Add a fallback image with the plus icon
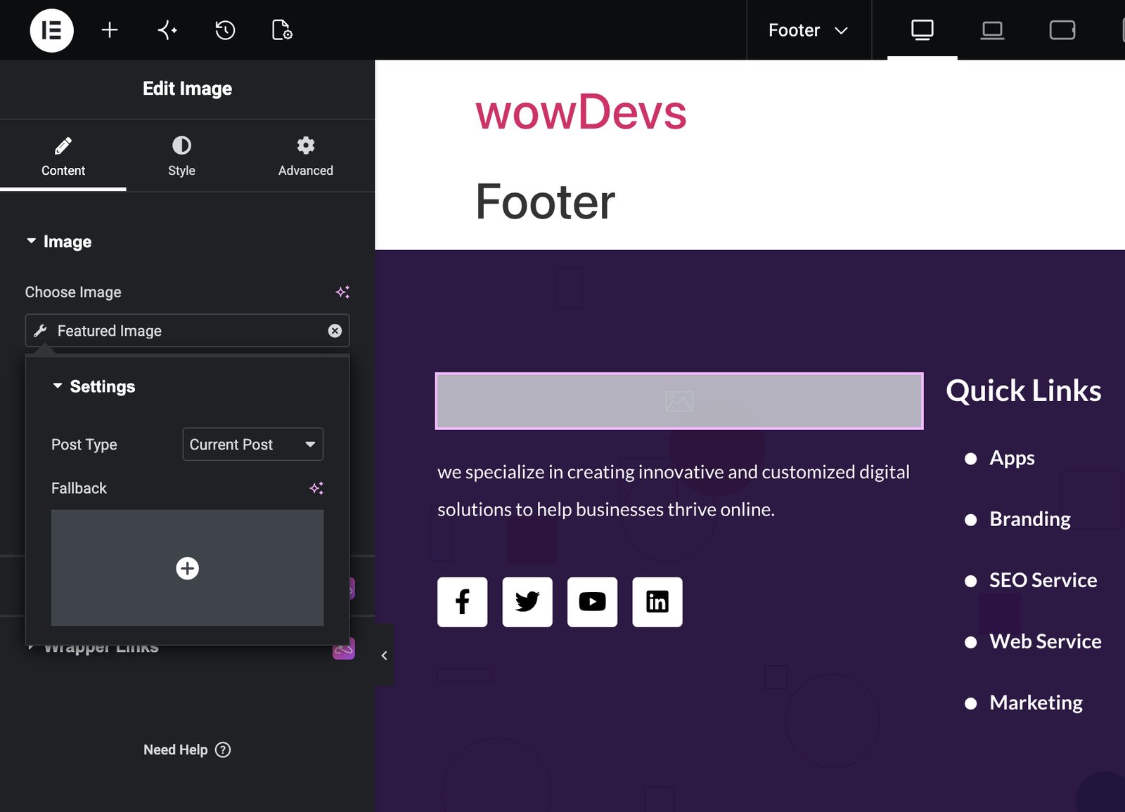1125x812 pixels. (x=187, y=568)
